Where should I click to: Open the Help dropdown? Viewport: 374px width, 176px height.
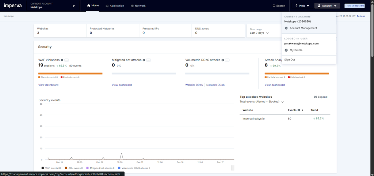(302, 6)
